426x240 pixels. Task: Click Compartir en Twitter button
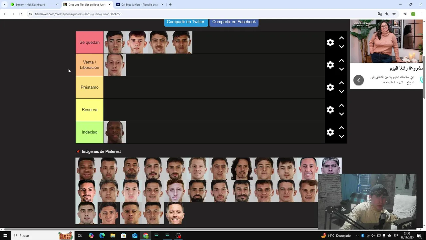pos(186,22)
